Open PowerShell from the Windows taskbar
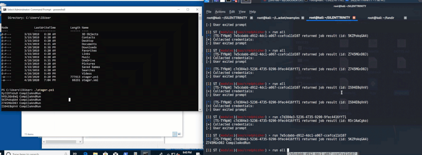The width and height of the screenshot is (422, 155). tap(125, 154)
